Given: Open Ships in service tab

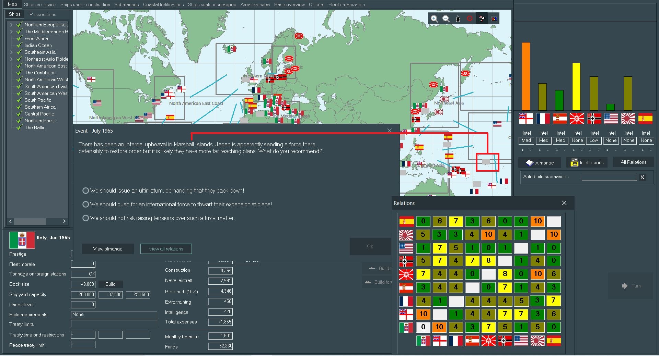Looking at the screenshot, I should (40, 4).
